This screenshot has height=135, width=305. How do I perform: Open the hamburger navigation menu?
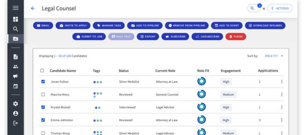click(16, 8)
